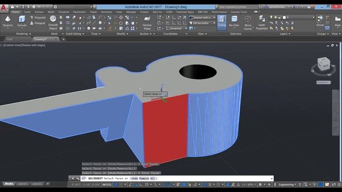Click the Line tool in Draw panel

coord(94,23)
